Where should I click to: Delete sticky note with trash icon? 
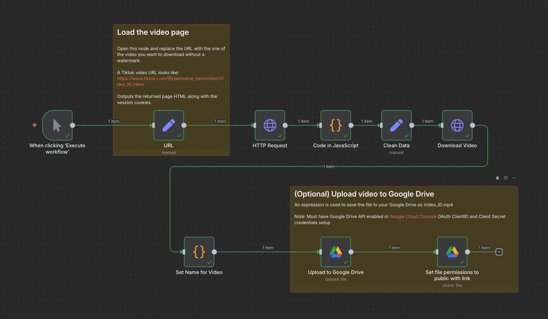(x=497, y=178)
